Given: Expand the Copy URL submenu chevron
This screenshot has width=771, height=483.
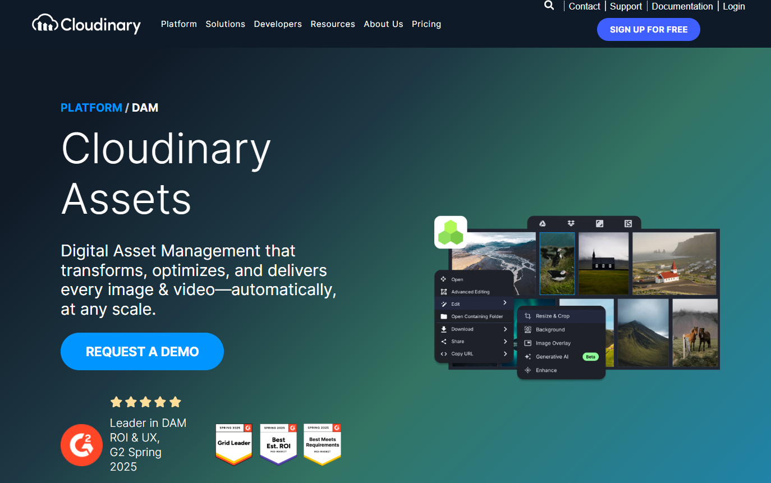Looking at the screenshot, I should (x=505, y=354).
